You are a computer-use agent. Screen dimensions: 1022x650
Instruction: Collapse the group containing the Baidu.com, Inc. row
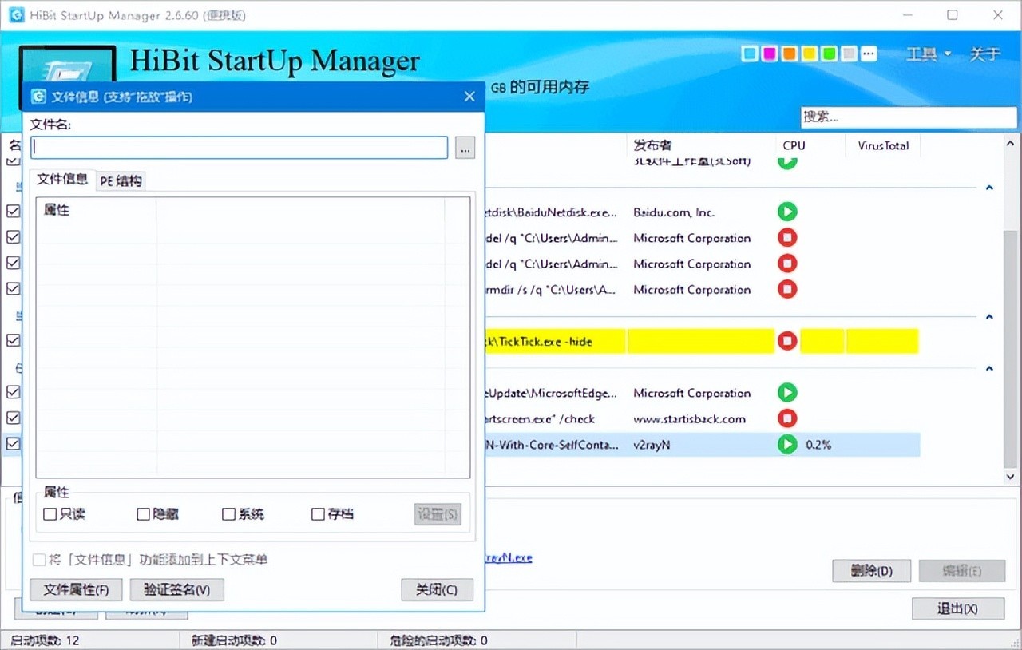pyautogui.click(x=989, y=188)
